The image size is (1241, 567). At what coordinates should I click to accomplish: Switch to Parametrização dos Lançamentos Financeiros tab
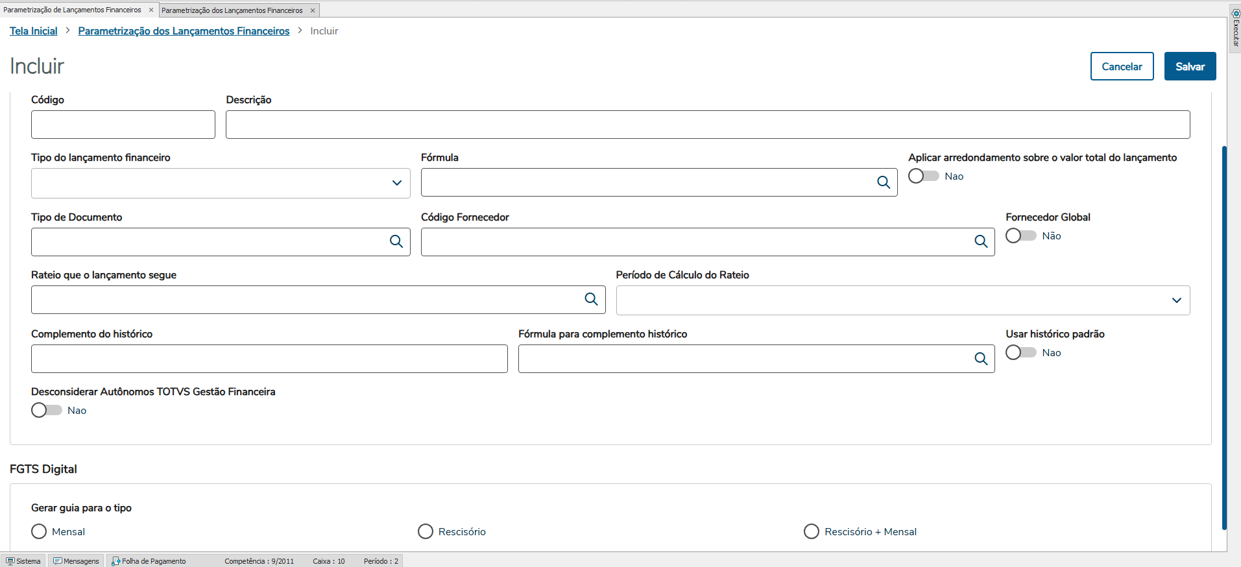coord(232,10)
